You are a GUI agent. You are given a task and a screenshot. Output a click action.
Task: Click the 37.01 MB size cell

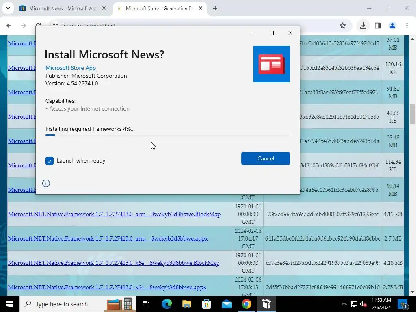coord(393,44)
